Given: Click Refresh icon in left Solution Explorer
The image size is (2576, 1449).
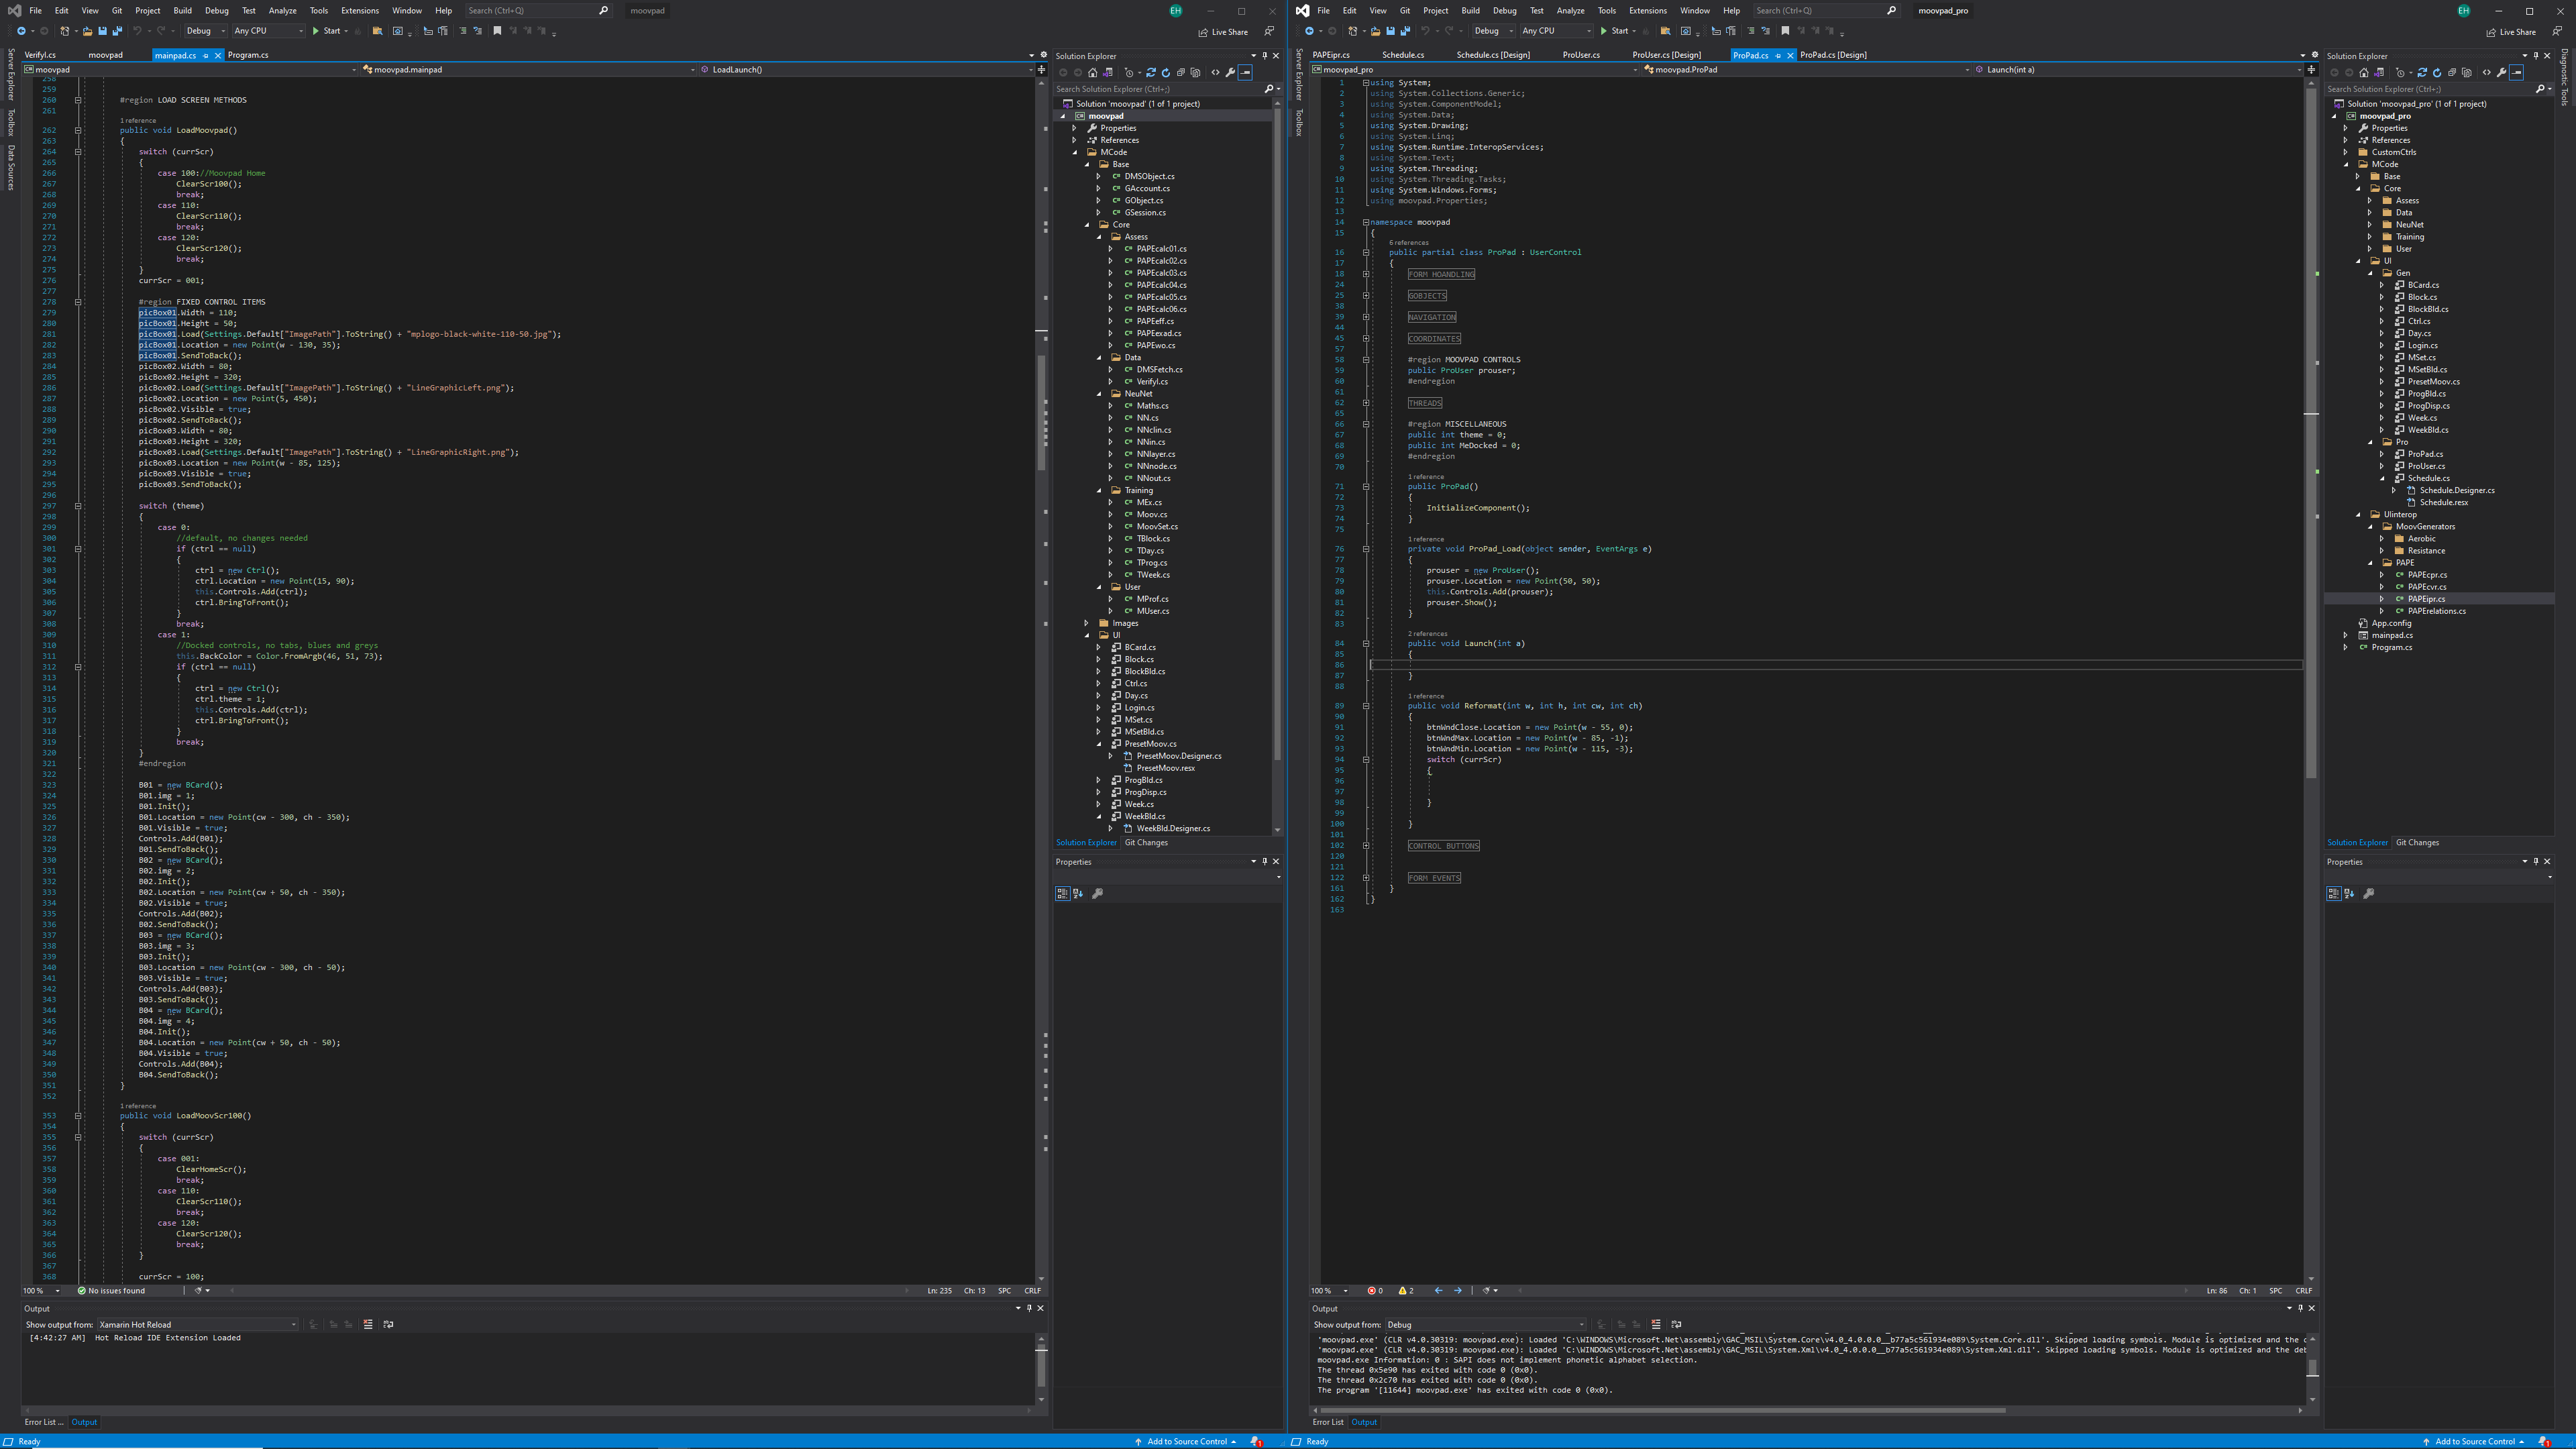Looking at the screenshot, I should pos(1166,73).
